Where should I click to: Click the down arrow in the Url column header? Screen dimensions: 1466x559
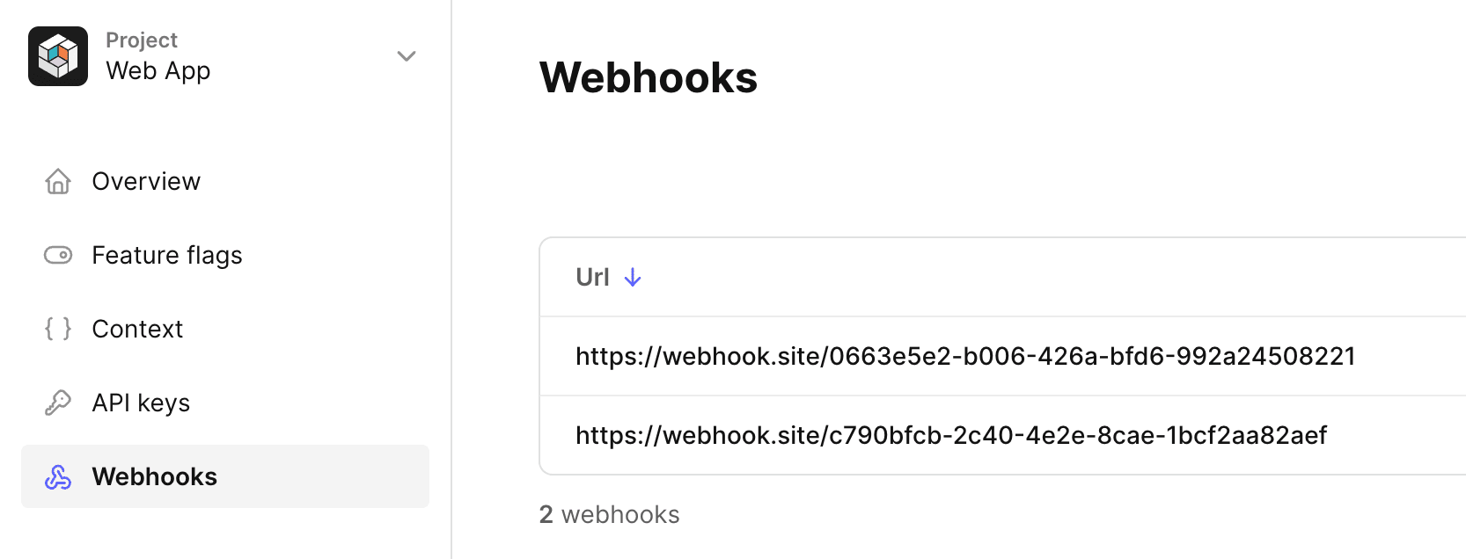(632, 276)
